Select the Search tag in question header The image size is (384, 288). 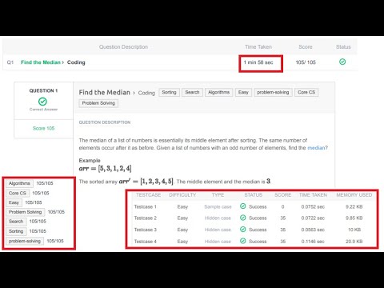(x=192, y=92)
